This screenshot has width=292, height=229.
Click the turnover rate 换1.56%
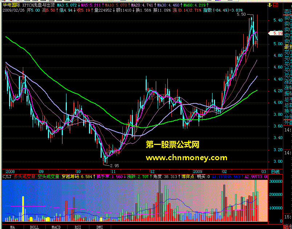click(143, 10)
